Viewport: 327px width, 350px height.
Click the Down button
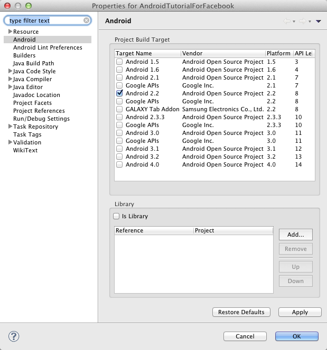pyautogui.click(x=296, y=281)
